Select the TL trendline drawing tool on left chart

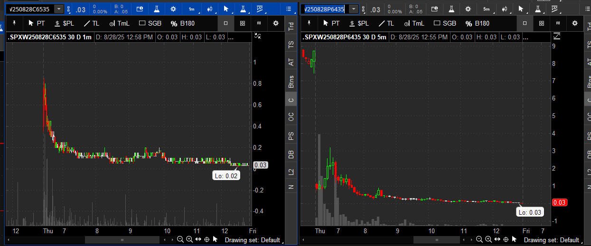click(91, 23)
